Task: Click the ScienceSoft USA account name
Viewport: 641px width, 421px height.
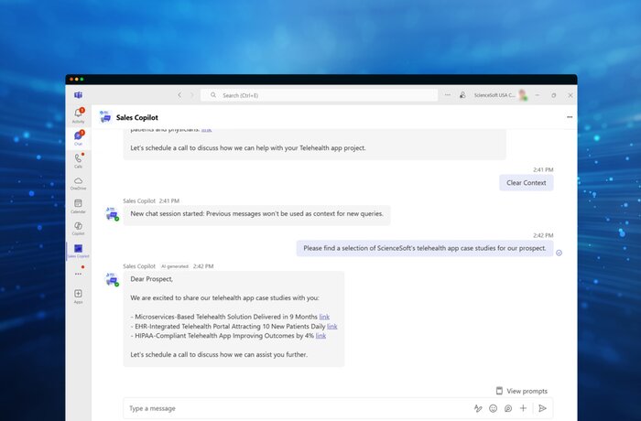Action: 494,95
